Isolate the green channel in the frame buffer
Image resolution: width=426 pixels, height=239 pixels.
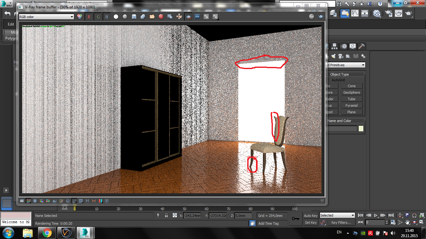point(98,16)
